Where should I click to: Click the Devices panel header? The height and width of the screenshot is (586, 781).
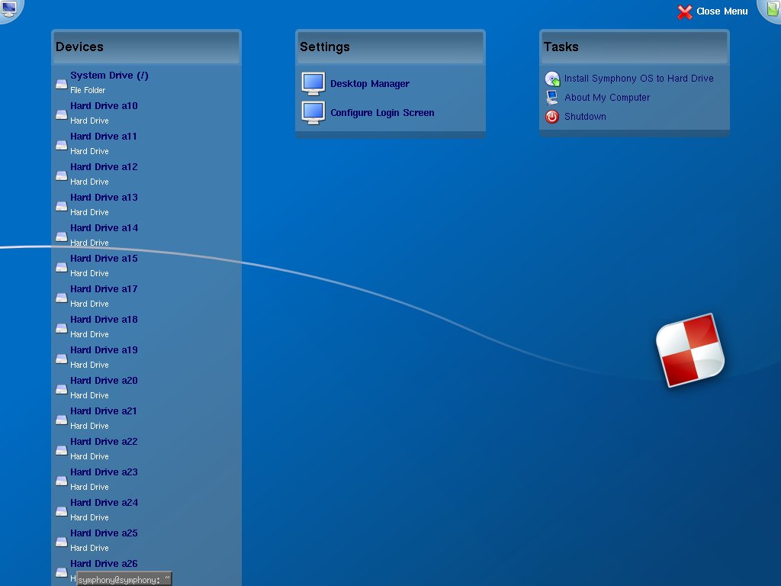[x=146, y=47]
